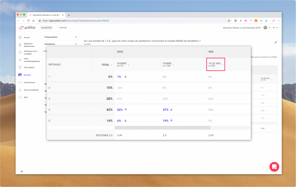Go back in browser history
The width and height of the screenshot is (296, 187).
tap(18, 21)
